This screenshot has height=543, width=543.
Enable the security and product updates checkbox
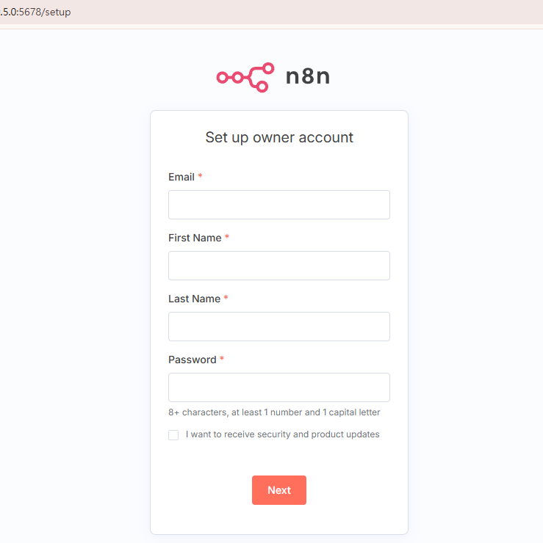[173, 435]
